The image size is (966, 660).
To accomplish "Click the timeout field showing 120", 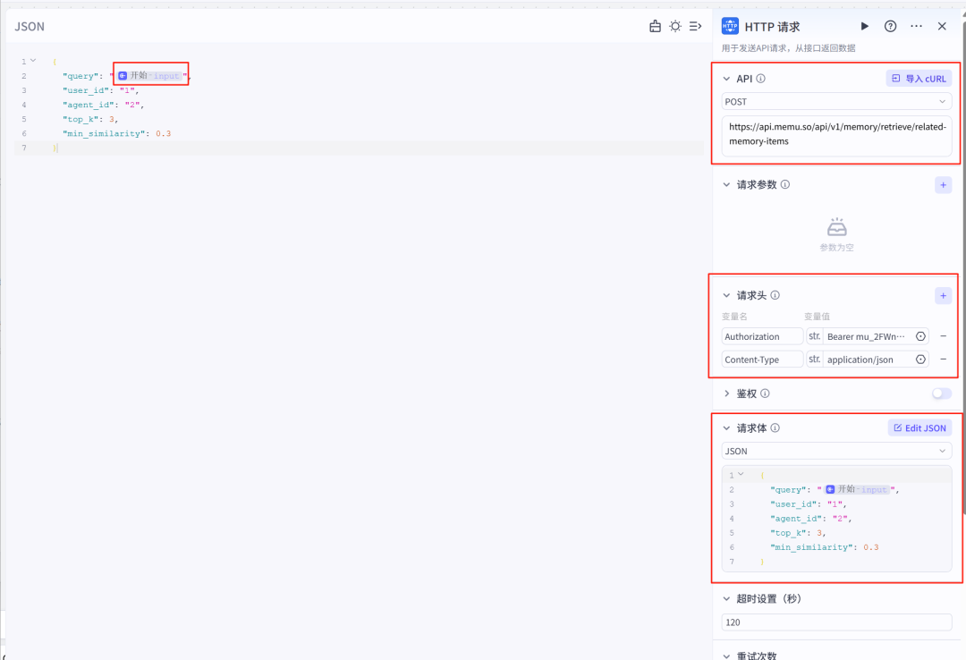I will (x=836, y=622).
